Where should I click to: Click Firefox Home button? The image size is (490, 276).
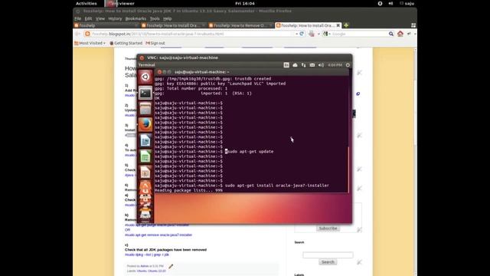[400, 34]
